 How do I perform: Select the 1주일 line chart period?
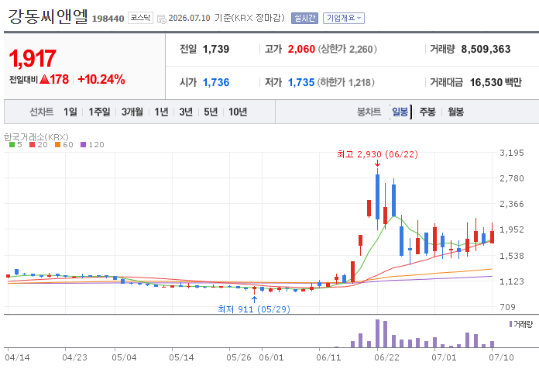[99, 112]
